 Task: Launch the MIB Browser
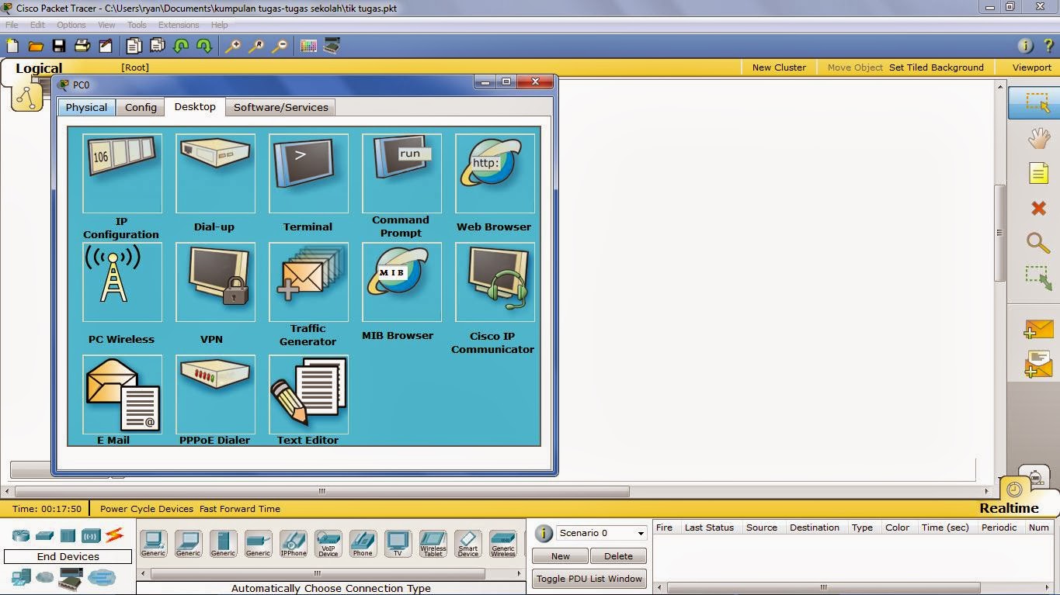coord(401,282)
